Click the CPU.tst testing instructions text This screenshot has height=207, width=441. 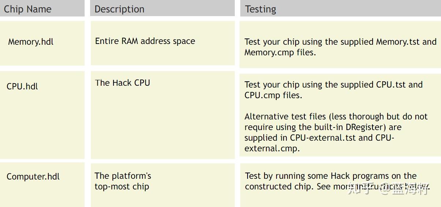[x=334, y=85]
